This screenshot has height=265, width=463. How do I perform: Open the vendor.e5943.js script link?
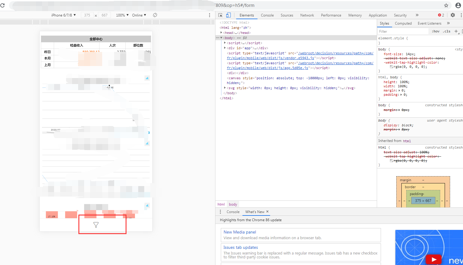click(x=300, y=56)
